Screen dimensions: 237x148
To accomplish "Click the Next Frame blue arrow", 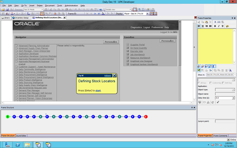I will 95,14.
